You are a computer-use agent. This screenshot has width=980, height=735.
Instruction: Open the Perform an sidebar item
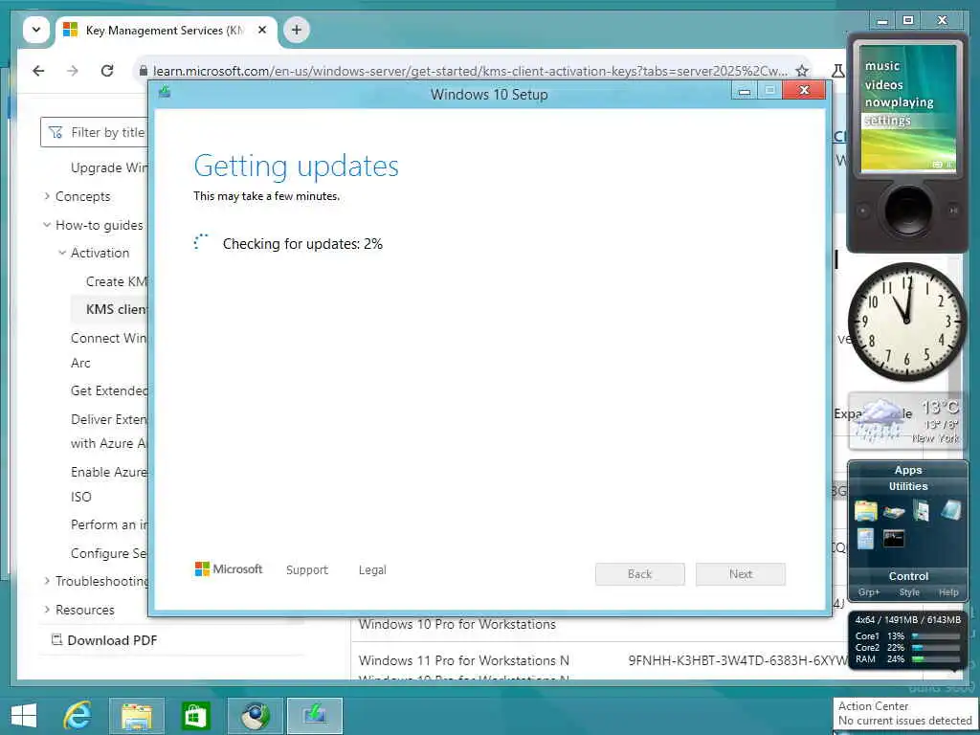109,524
